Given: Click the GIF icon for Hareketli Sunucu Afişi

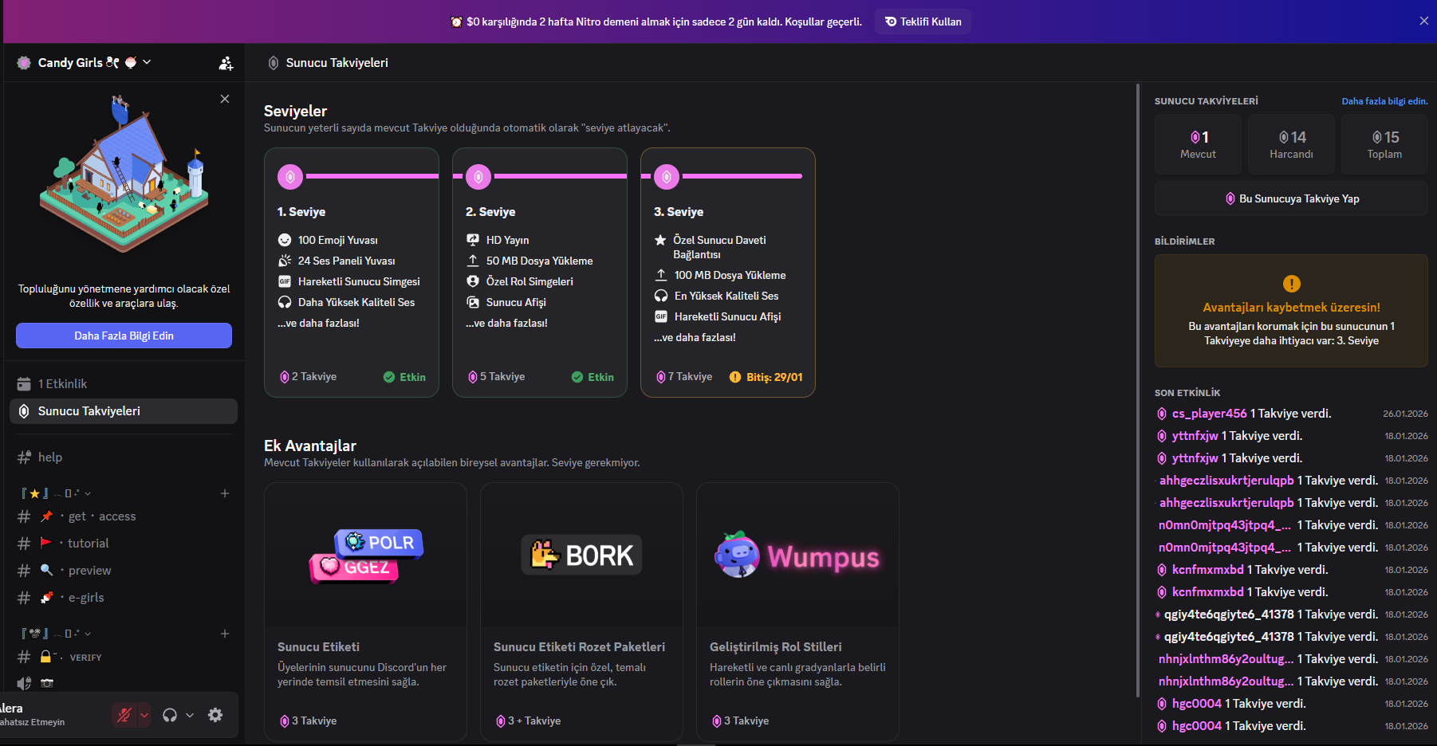Looking at the screenshot, I should [661, 316].
